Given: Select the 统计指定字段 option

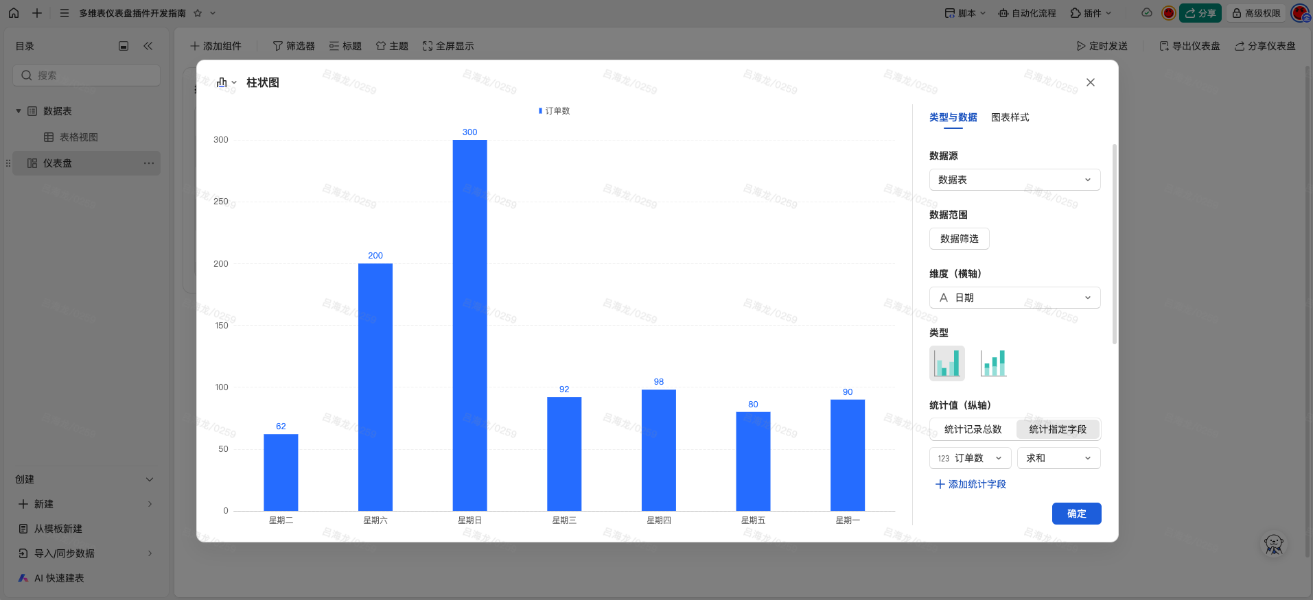Looking at the screenshot, I should 1057,429.
